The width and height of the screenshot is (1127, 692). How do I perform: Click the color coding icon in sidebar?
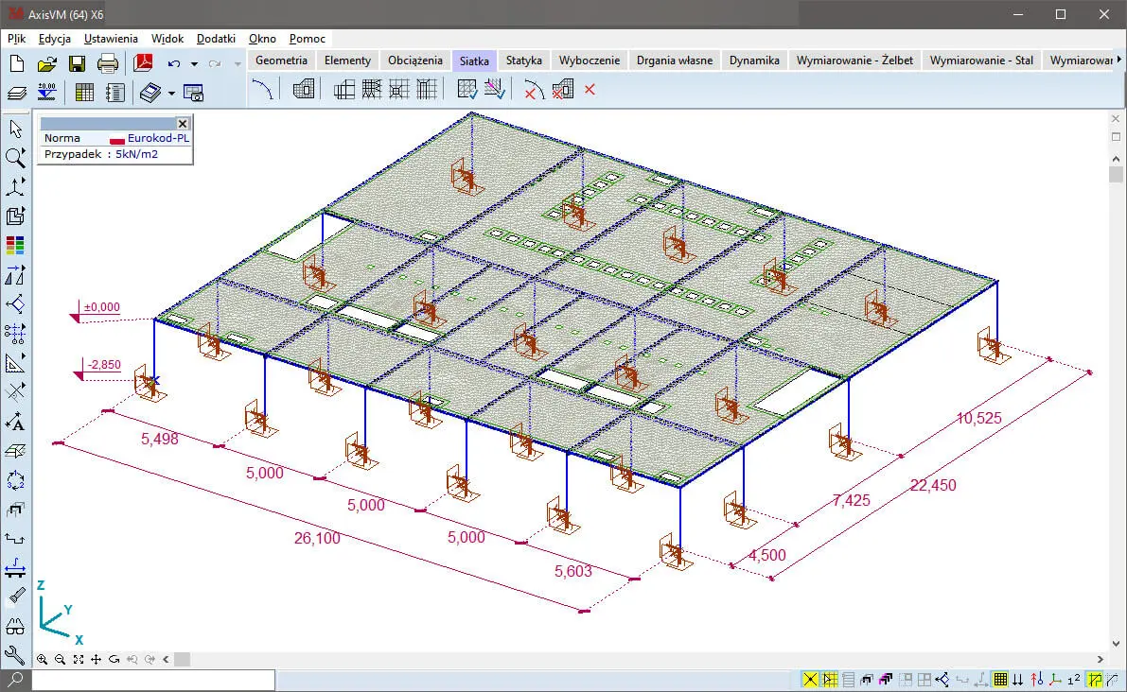tap(15, 246)
